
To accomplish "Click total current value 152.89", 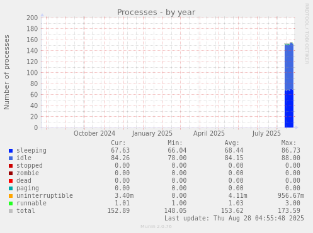I will (x=118, y=210).
